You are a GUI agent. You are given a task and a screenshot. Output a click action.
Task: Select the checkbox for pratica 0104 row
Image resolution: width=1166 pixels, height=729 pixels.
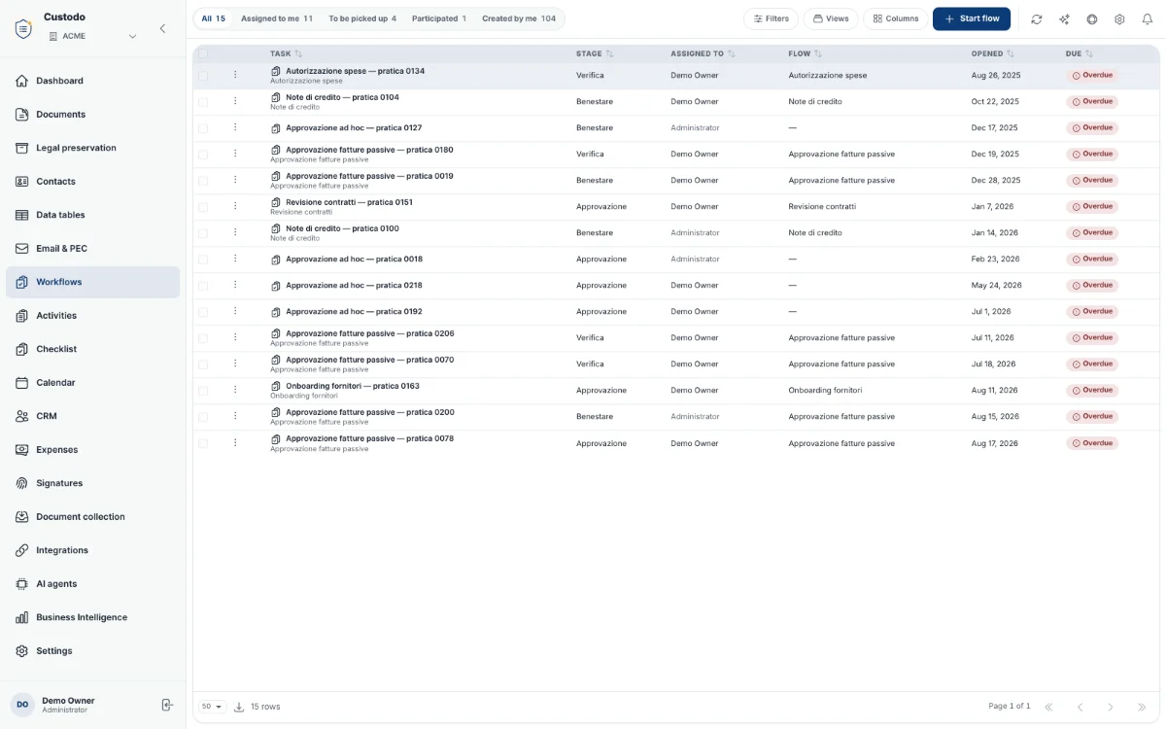click(203, 102)
